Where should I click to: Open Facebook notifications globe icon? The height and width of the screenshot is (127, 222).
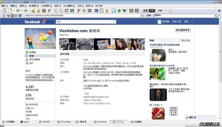tap(52, 22)
